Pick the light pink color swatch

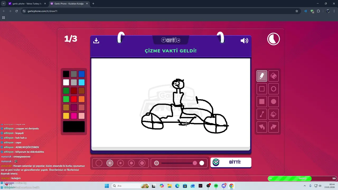[x=82, y=116]
